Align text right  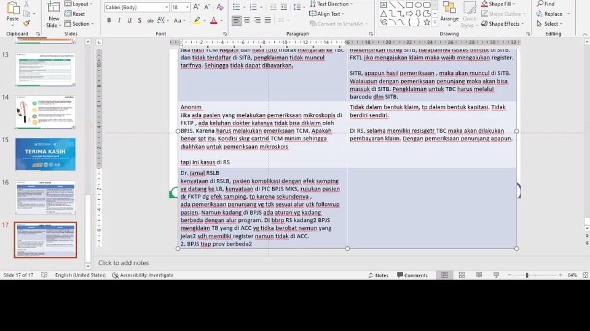pos(258,20)
